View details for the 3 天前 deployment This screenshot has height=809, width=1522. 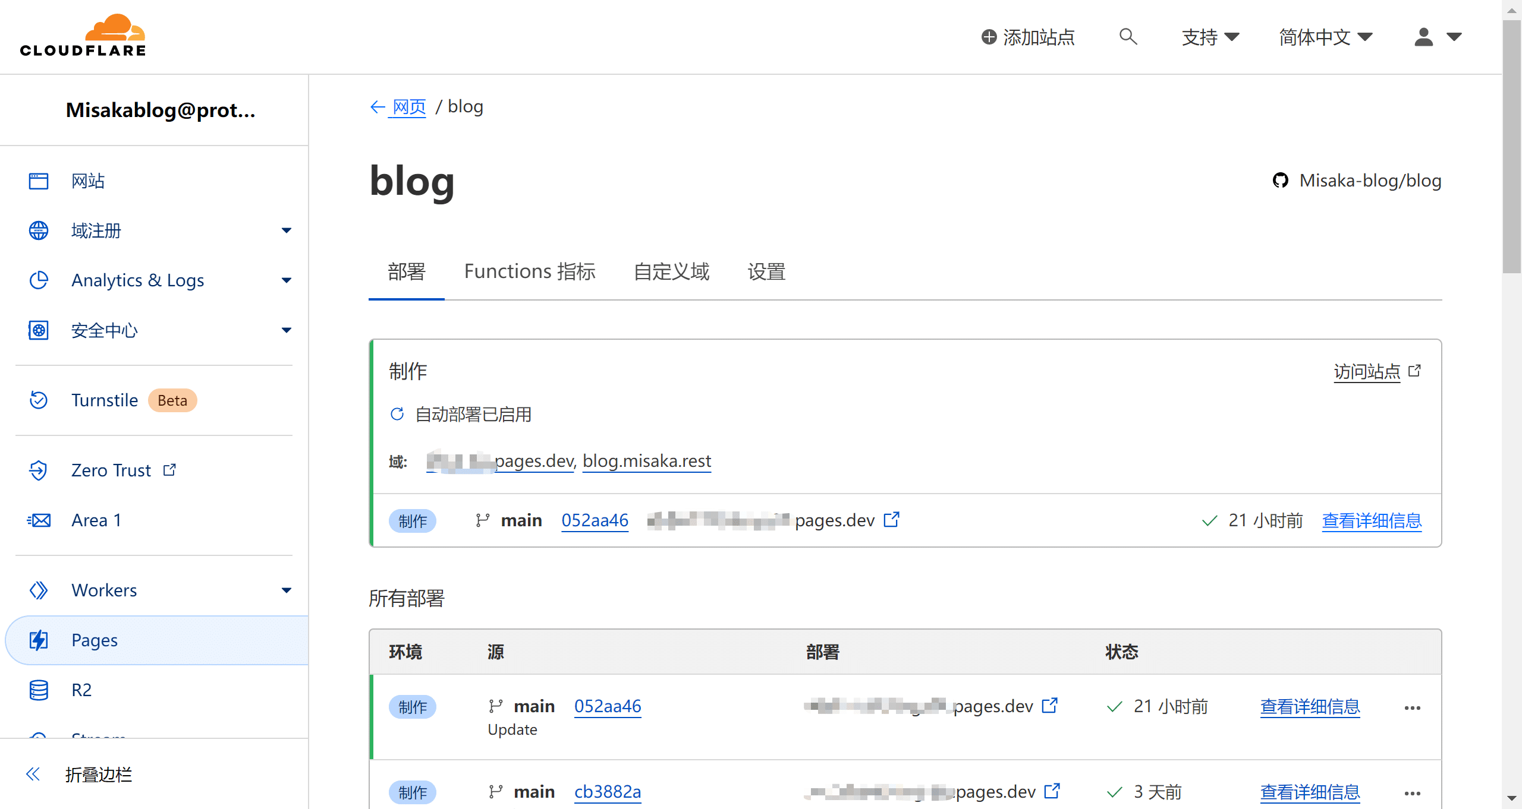[1310, 792]
